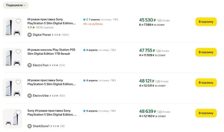Click heart icon on SharkStore1 listing

click(x=18, y=112)
